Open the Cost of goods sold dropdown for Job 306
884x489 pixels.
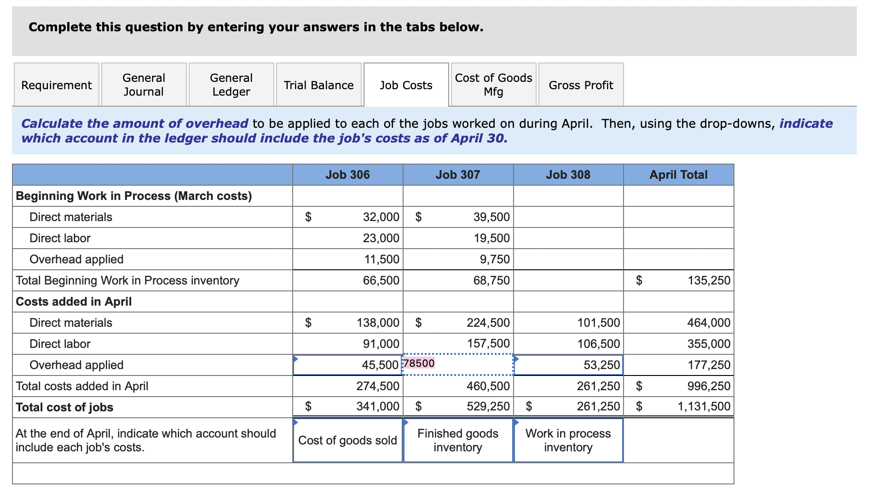pyautogui.click(x=347, y=440)
